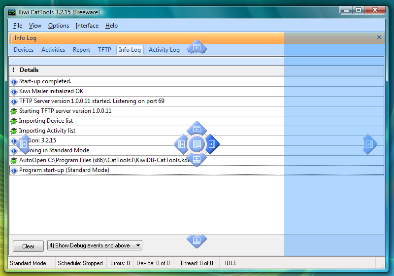Click the top docking guide beside the tabs
The height and width of the screenshot is (276, 394).
click(x=197, y=47)
